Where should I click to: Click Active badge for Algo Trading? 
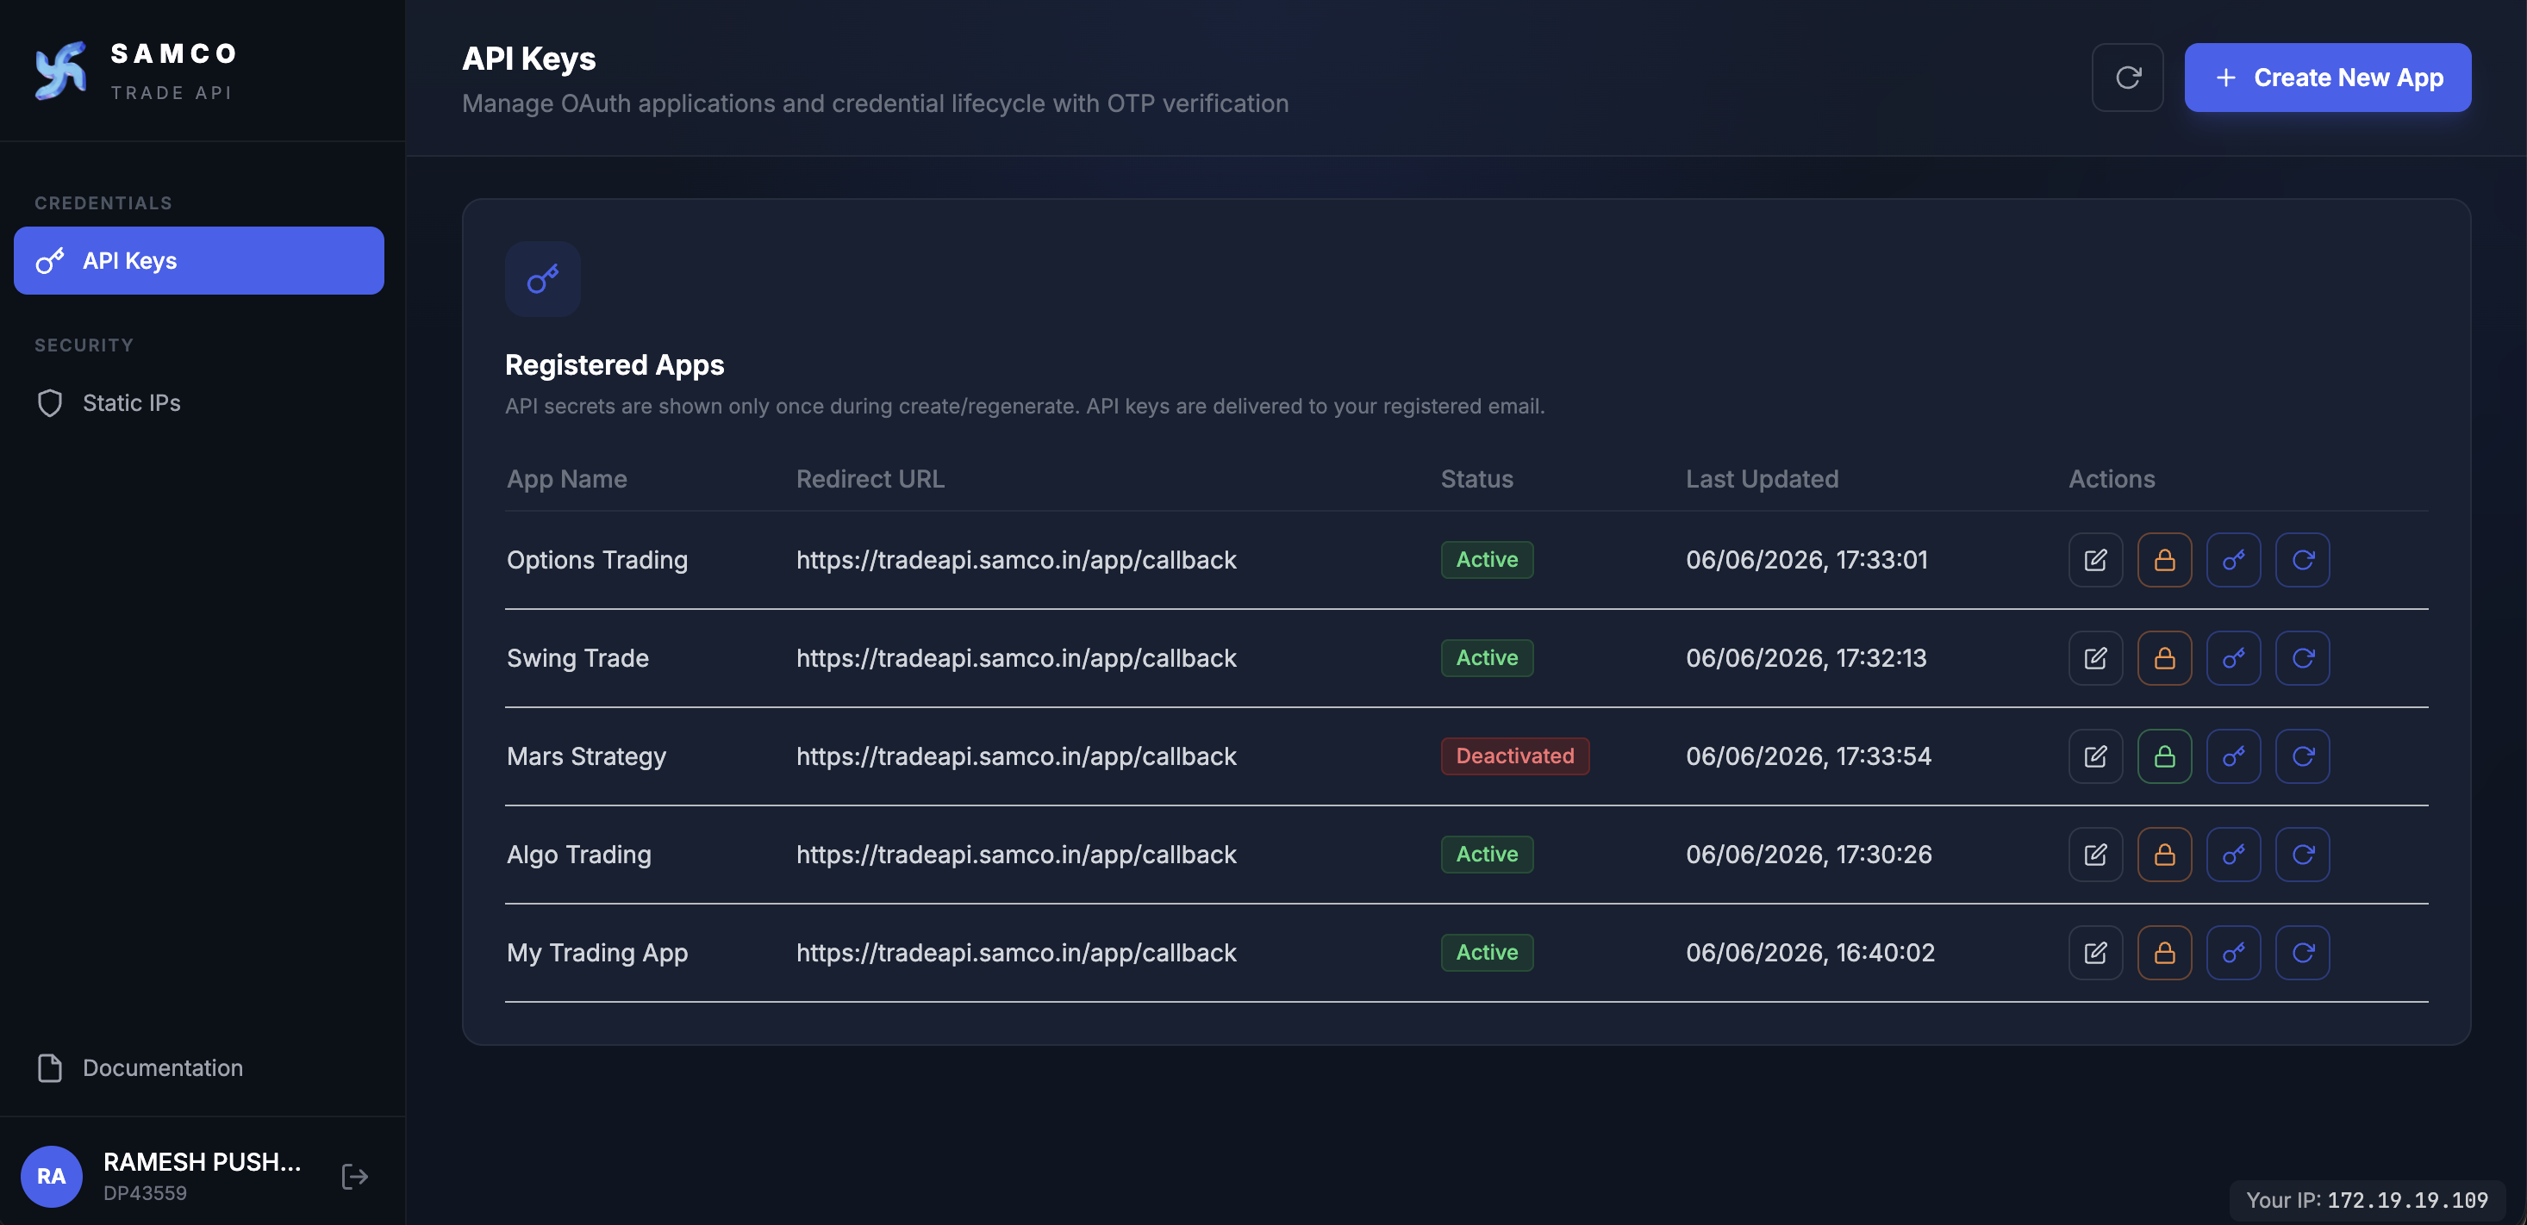(x=1488, y=855)
